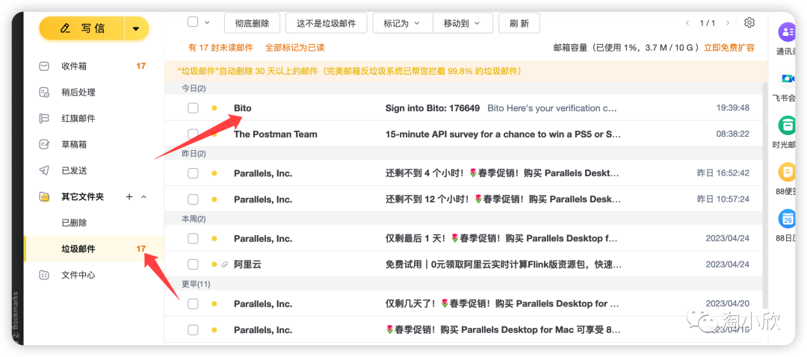The image size is (807, 357).
Task: Click the 其它文件夹 folder icon
Action: [x=45, y=196]
